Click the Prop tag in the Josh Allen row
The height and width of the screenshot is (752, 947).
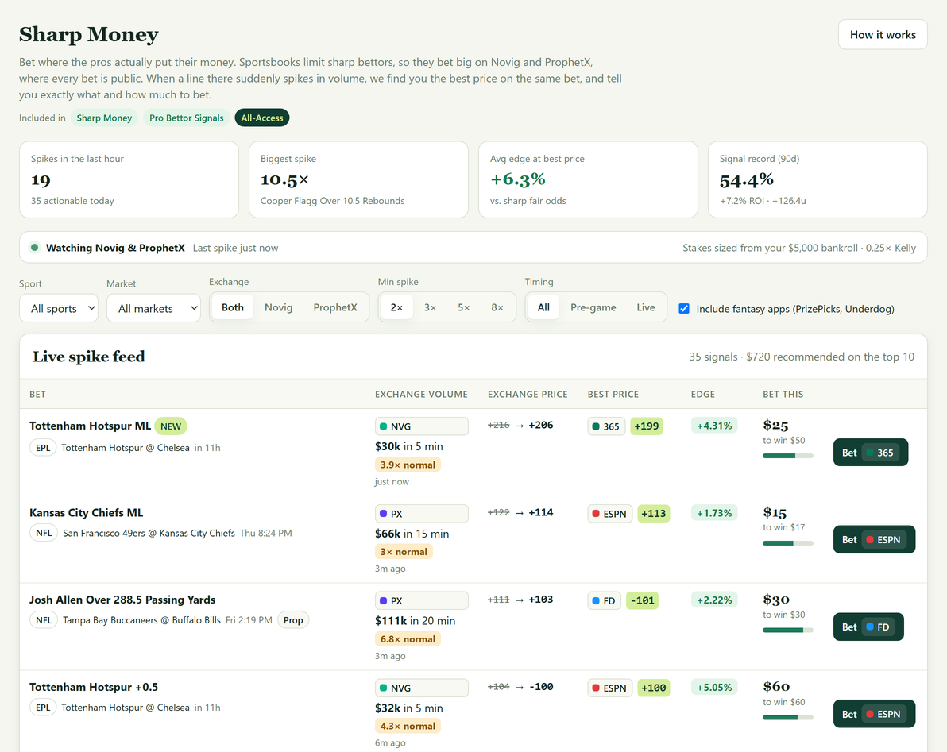coord(293,620)
